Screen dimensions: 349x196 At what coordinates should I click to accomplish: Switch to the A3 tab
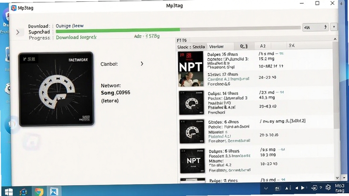click(263, 46)
